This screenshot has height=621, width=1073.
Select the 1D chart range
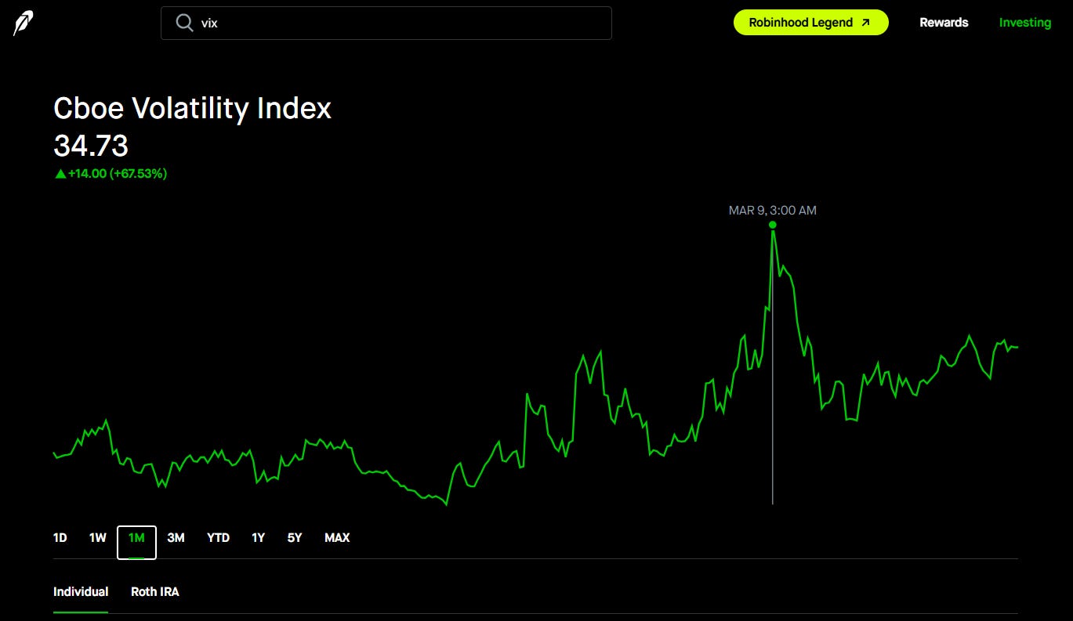(60, 538)
